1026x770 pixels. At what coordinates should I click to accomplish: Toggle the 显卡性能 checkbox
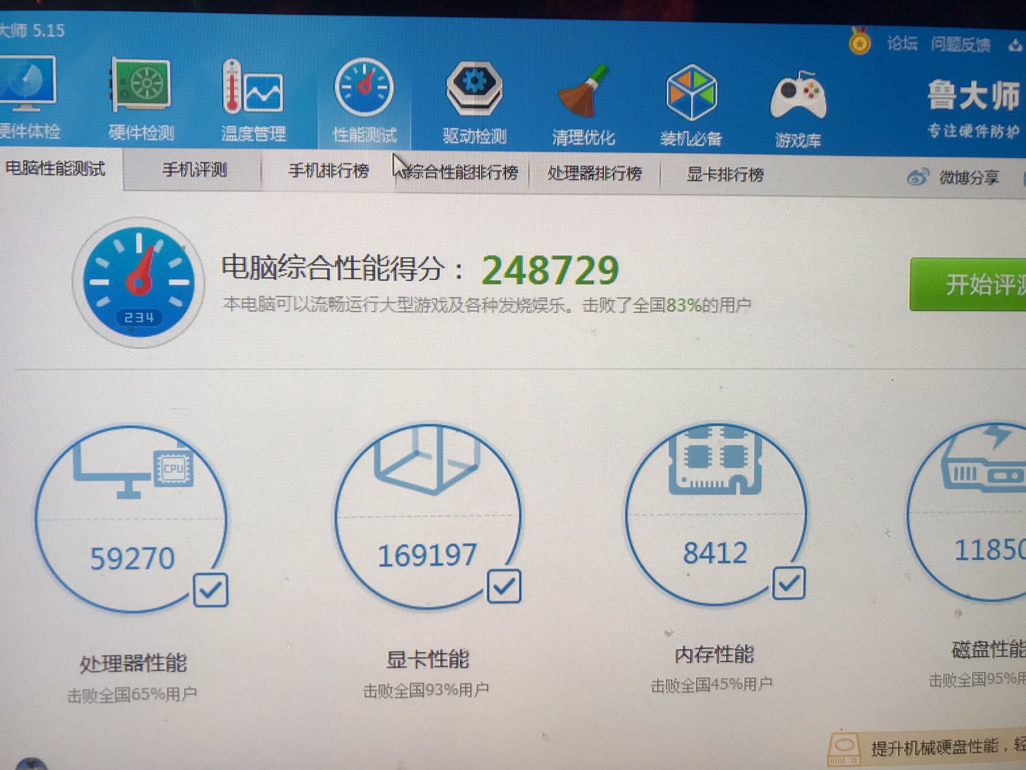[504, 586]
